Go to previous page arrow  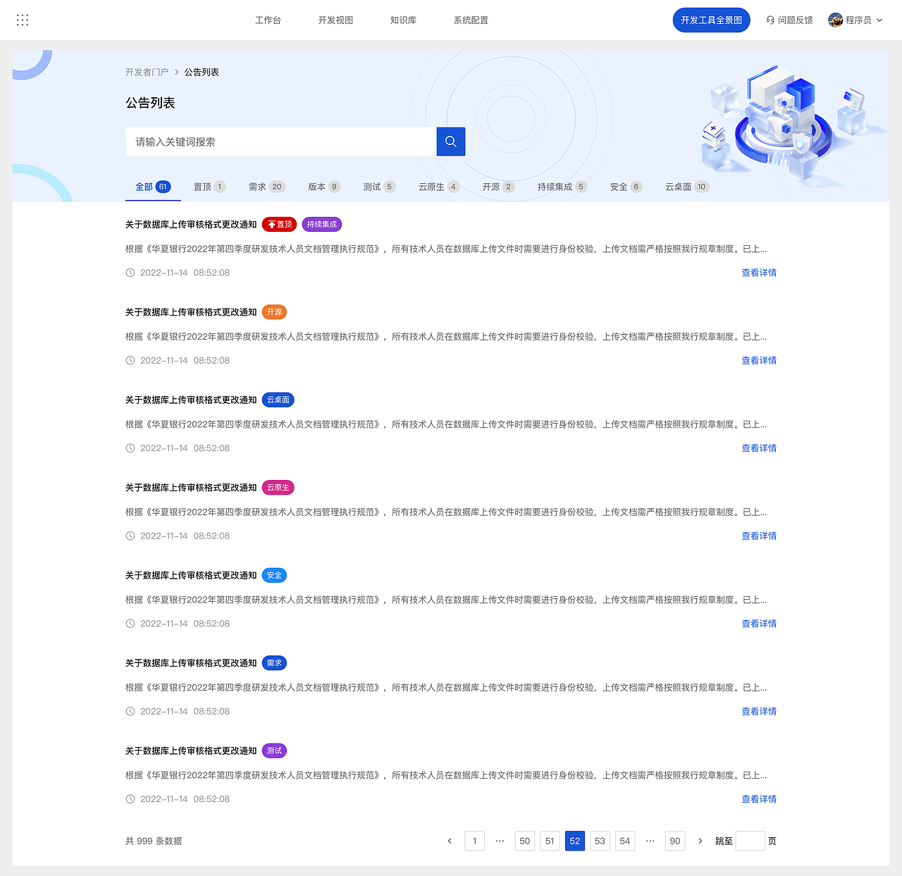point(450,841)
